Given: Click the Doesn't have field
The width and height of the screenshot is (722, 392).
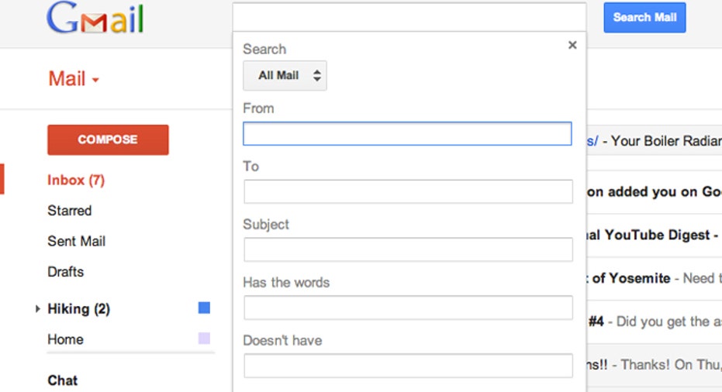Looking at the screenshot, I should click(x=409, y=366).
